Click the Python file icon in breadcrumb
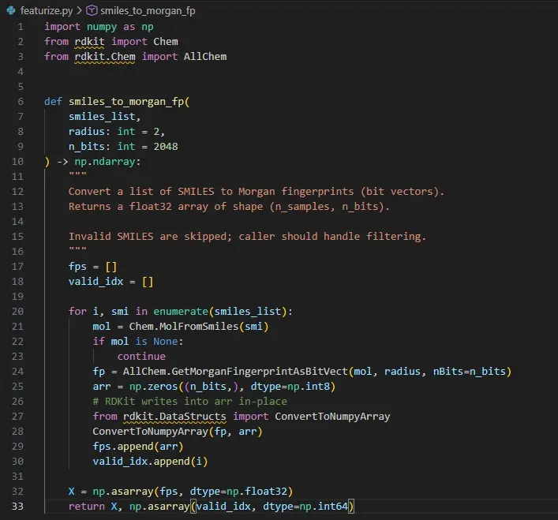The image size is (558, 520). (x=11, y=11)
